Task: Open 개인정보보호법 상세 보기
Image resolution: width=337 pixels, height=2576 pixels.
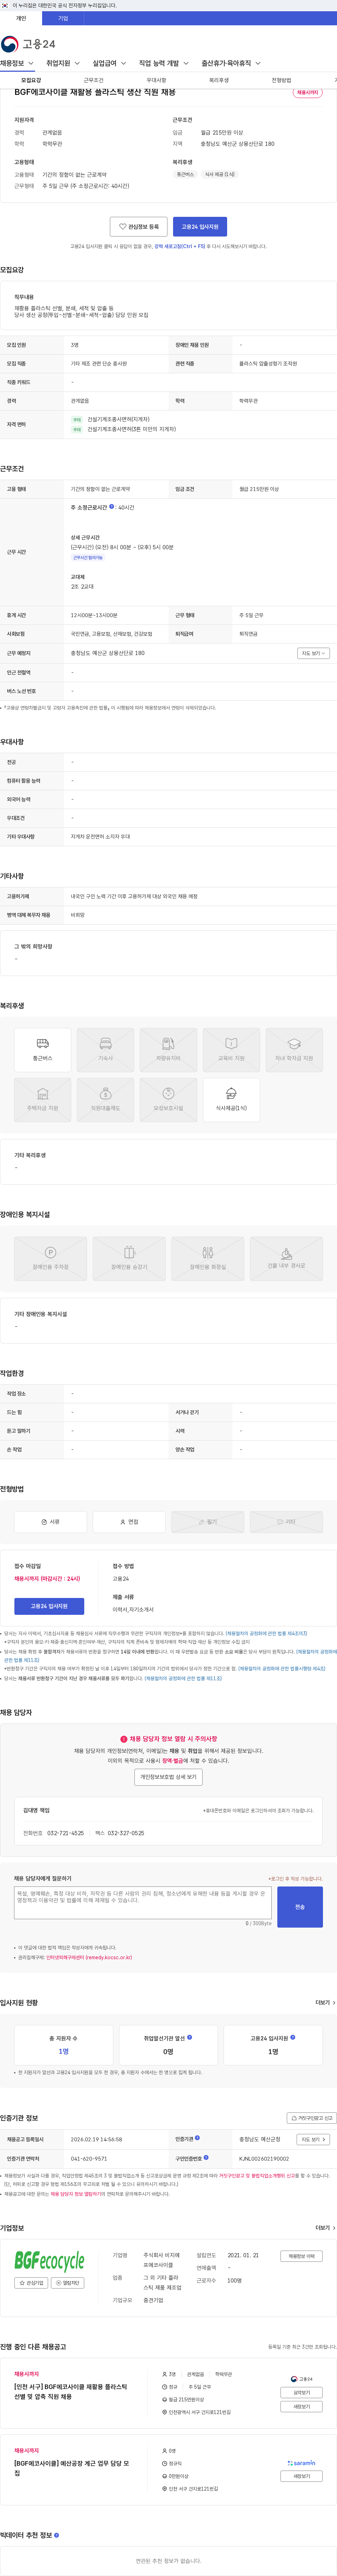Action: click(x=168, y=1777)
